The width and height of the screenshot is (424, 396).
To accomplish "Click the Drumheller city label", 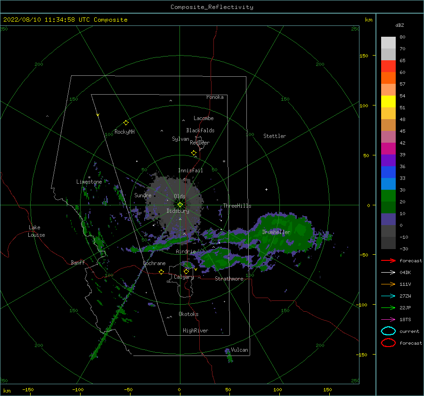I will 276,232.
